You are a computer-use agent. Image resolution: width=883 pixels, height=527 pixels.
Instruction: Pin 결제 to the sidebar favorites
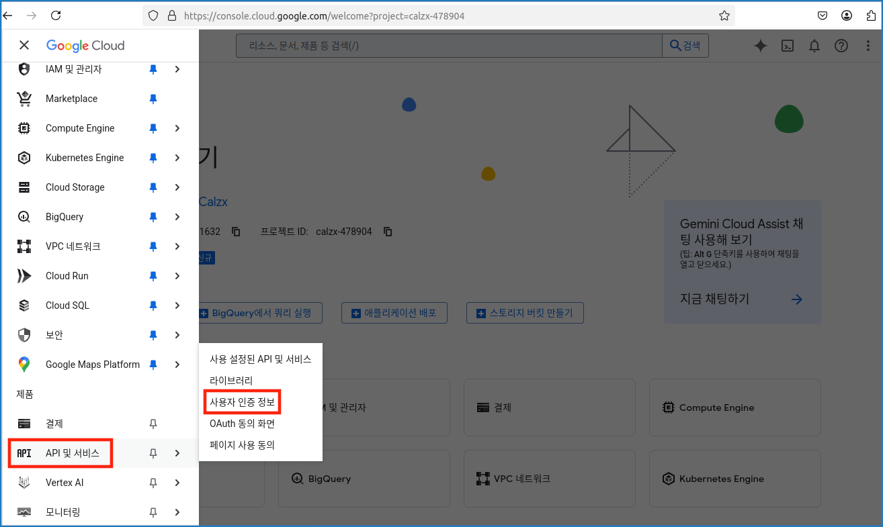click(x=153, y=424)
